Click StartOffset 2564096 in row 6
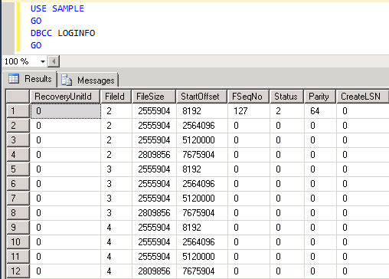The width and height of the screenshot is (389, 279). click(201, 184)
